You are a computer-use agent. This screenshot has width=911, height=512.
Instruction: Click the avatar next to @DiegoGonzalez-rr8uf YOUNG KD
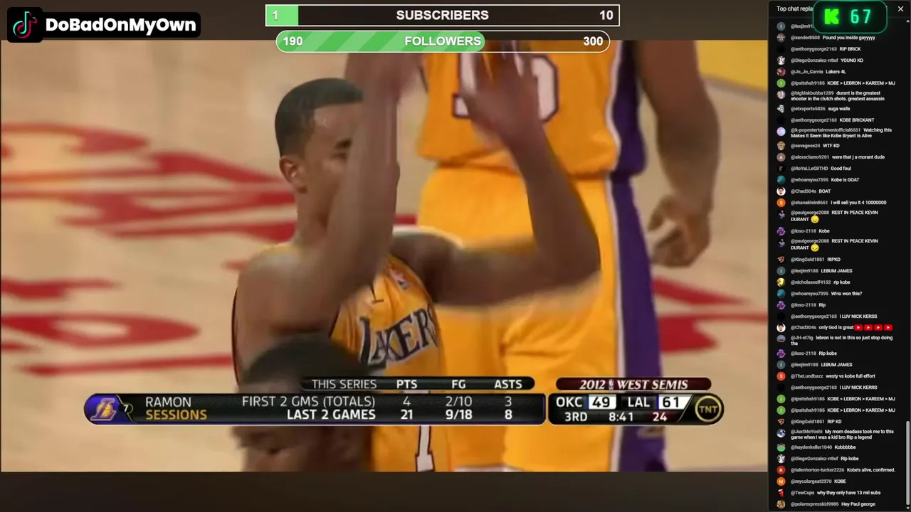781,60
